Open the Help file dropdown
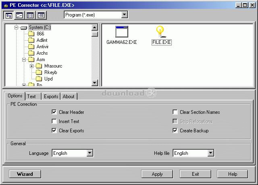 click(x=210, y=153)
